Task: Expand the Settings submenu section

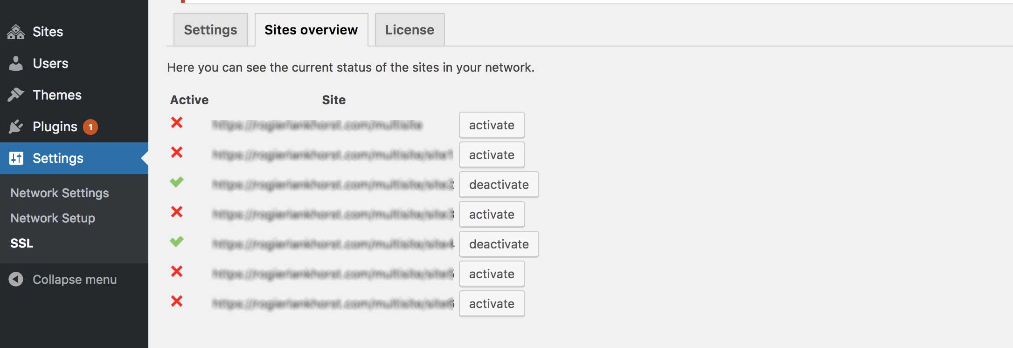Action: pyautogui.click(x=57, y=158)
